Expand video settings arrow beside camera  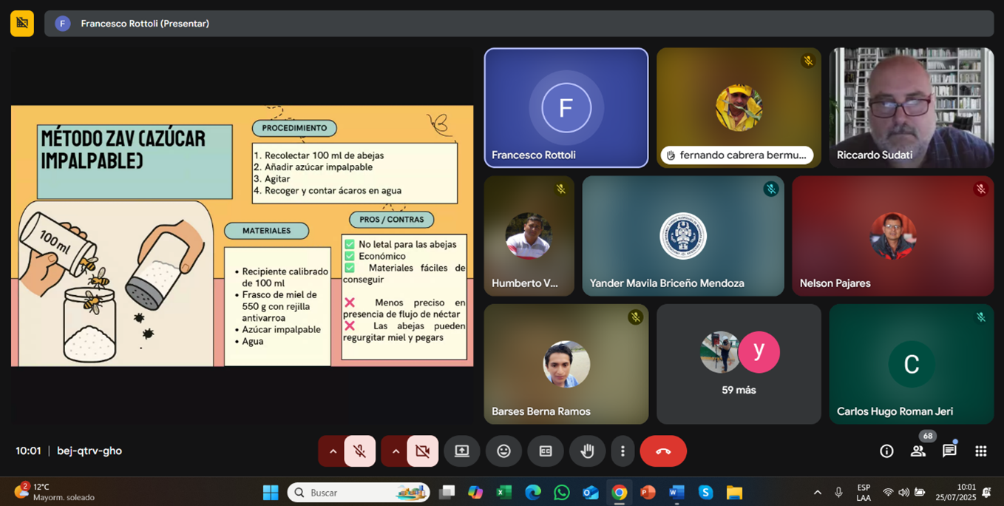396,451
